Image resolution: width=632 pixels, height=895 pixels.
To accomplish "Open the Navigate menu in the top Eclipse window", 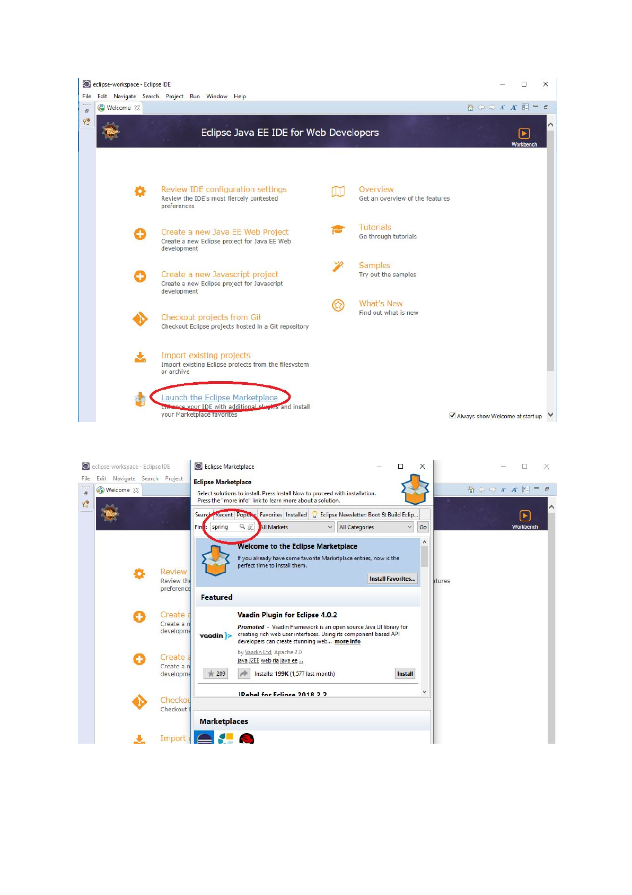I will (x=125, y=97).
